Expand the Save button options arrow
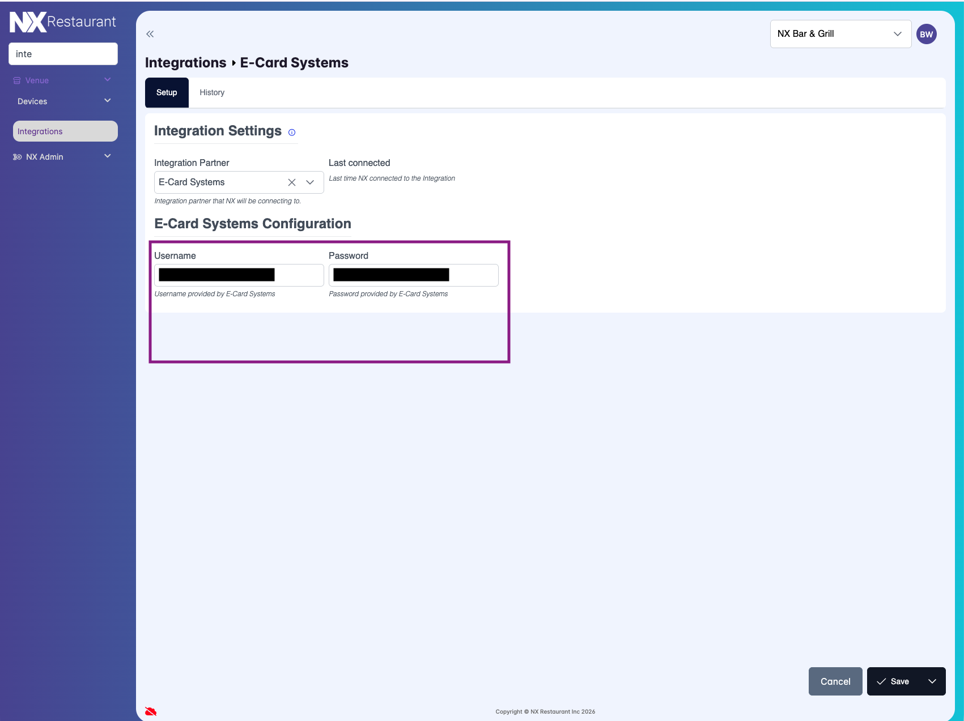Image resolution: width=964 pixels, height=721 pixels. coord(932,681)
